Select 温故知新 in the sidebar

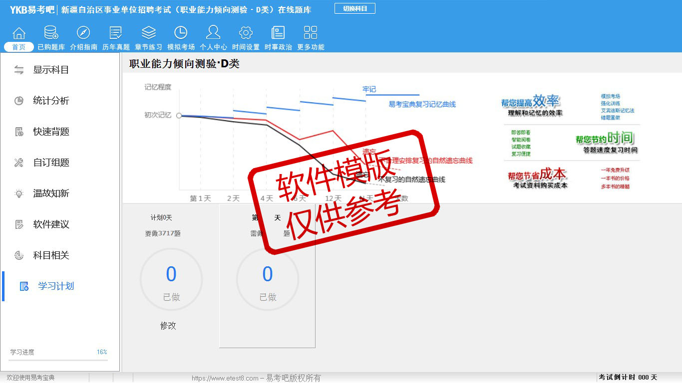coord(51,193)
